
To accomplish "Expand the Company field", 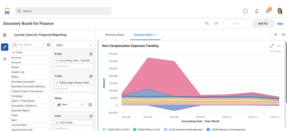I will click(x=50, y=96).
